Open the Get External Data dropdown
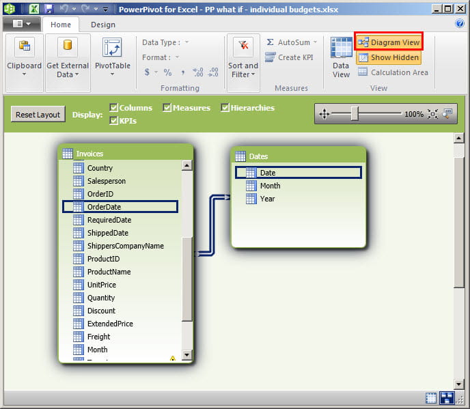 click(x=68, y=75)
